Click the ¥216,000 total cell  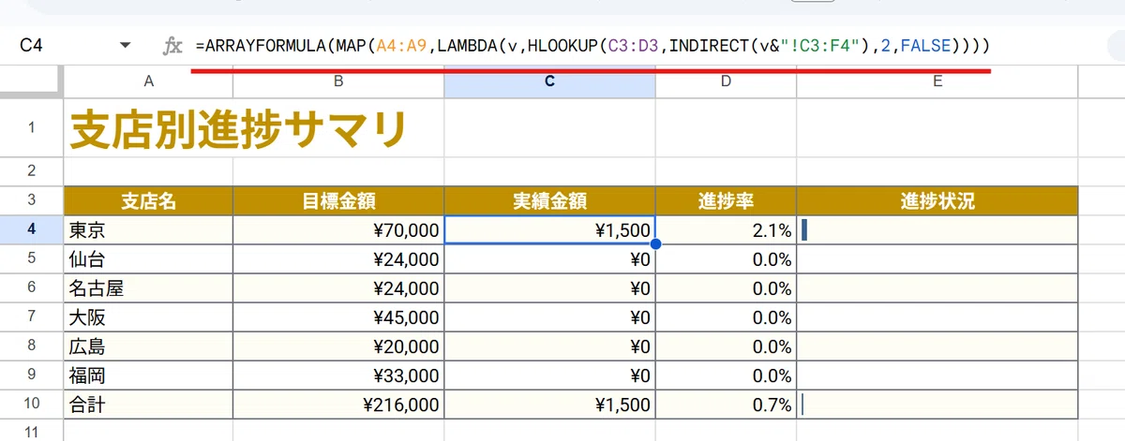[x=338, y=404]
